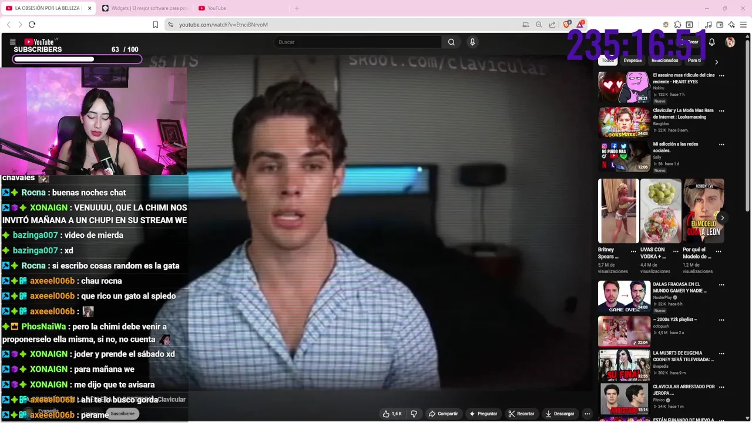
Task: Open more actions three-dot button under video
Action: pyautogui.click(x=587, y=414)
